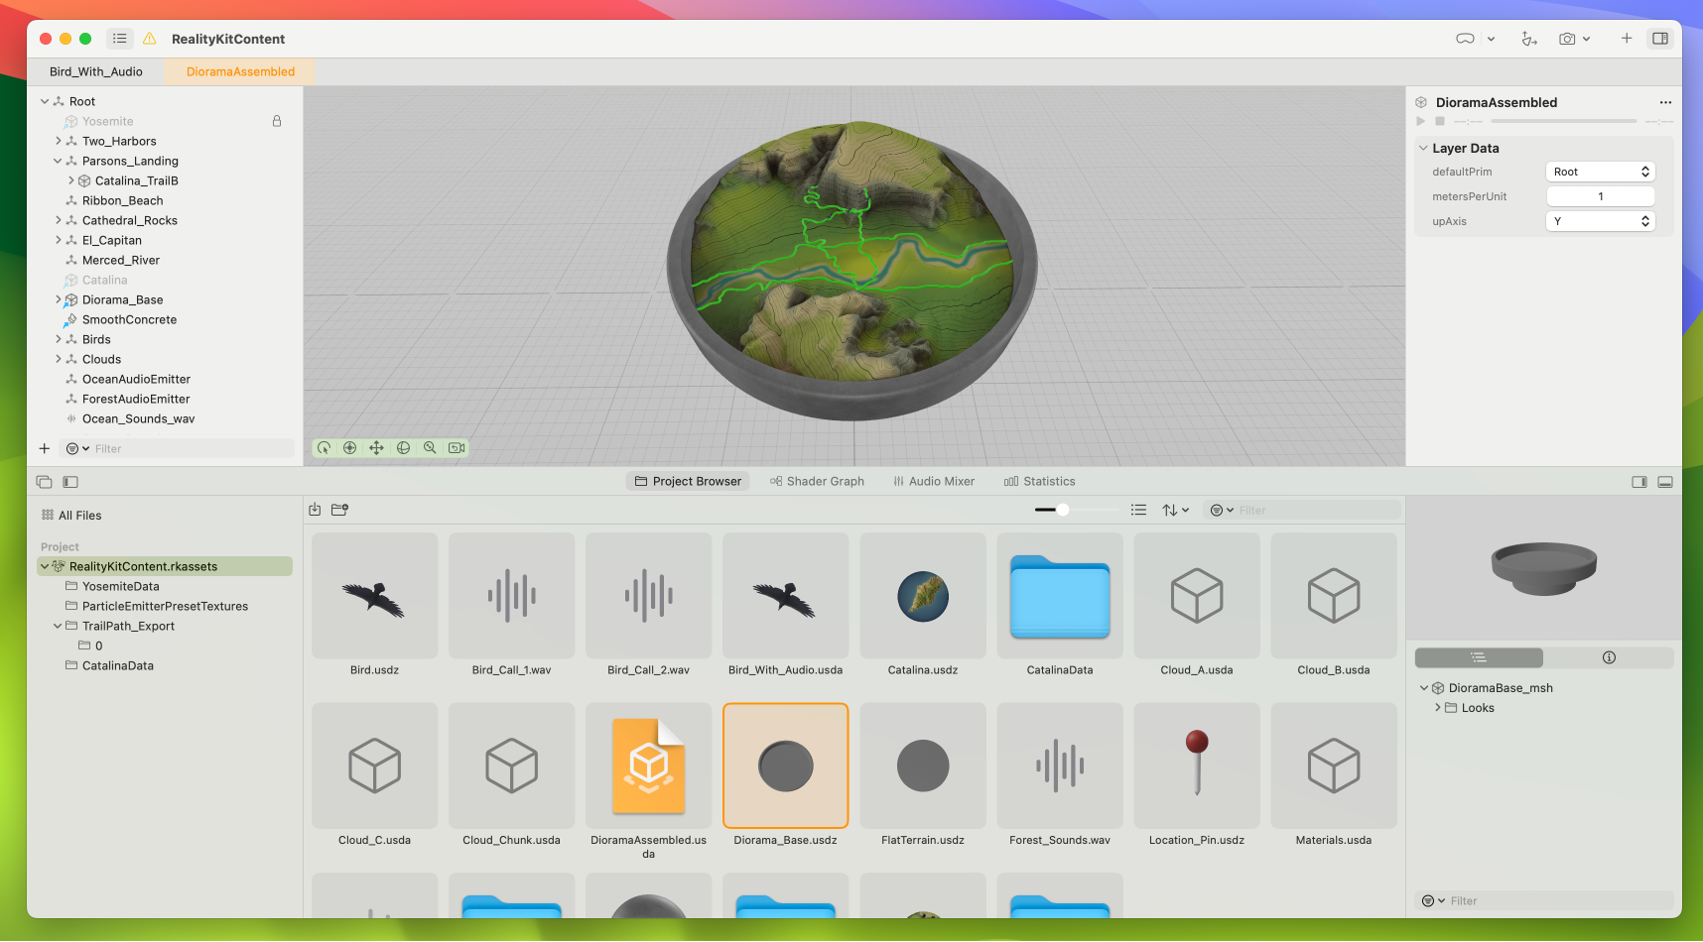Select the Forest_Sounds.wav file thumbnail
The width and height of the screenshot is (1703, 942).
pyautogui.click(x=1059, y=765)
